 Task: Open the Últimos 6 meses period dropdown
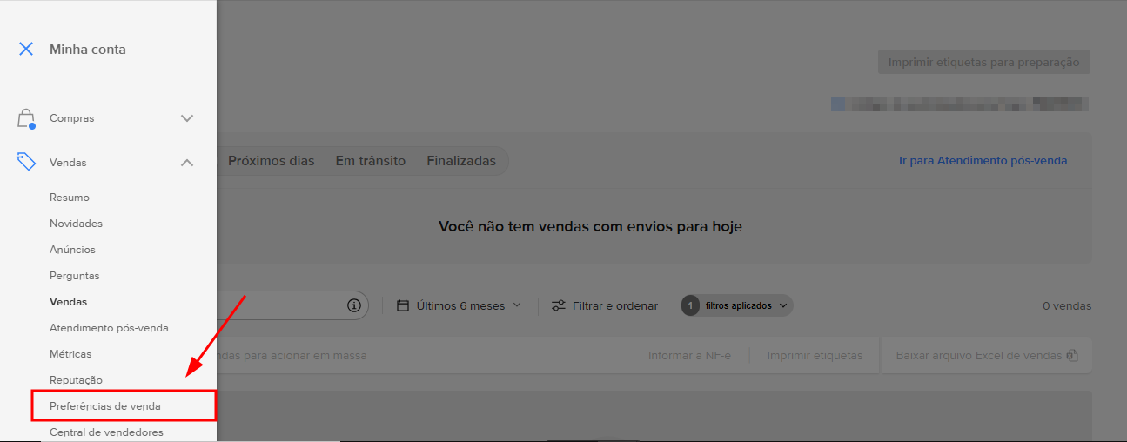coord(460,305)
